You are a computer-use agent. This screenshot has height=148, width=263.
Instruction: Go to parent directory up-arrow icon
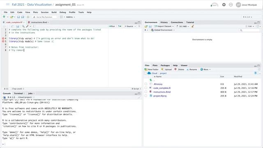(x=151, y=80)
